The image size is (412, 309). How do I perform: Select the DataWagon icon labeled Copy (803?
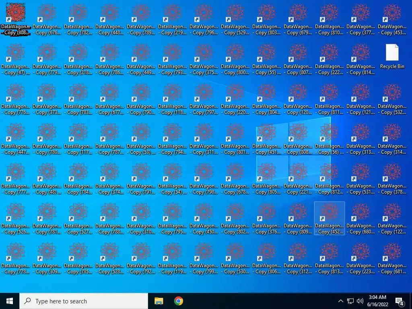(x=267, y=19)
